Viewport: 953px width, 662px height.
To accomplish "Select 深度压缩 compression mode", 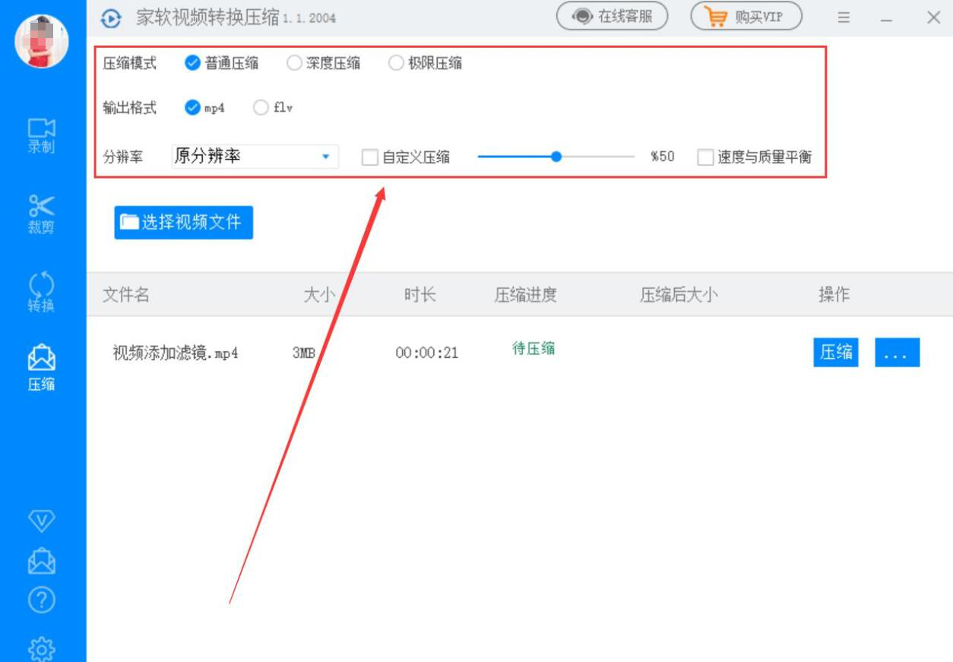I will pyautogui.click(x=324, y=63).
